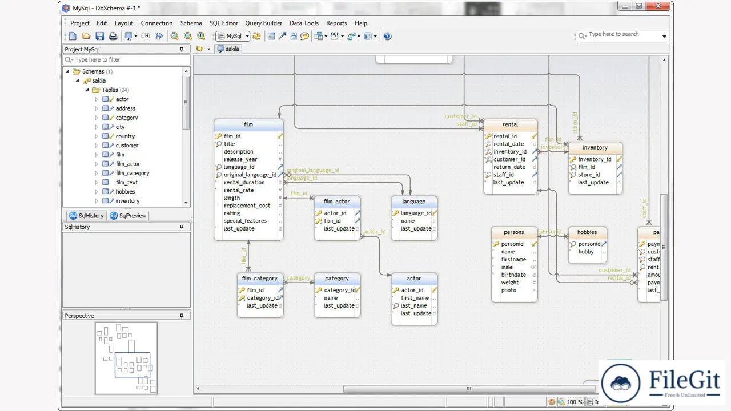The image size is (731, 411).
Task: Save the project with the floppy disk icon
Action: tap(99, 36)
